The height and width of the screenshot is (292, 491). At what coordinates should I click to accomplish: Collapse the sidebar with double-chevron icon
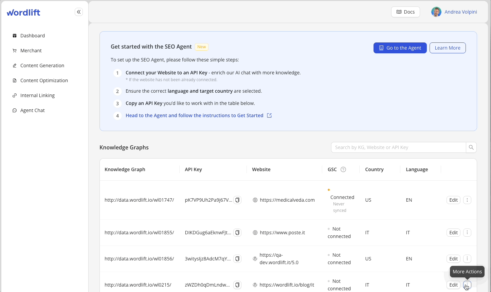point(79,12)
